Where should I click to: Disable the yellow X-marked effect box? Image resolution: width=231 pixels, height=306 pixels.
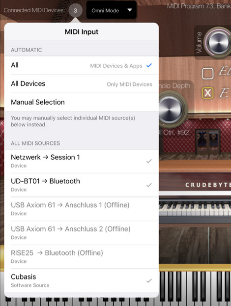[207, 93]
